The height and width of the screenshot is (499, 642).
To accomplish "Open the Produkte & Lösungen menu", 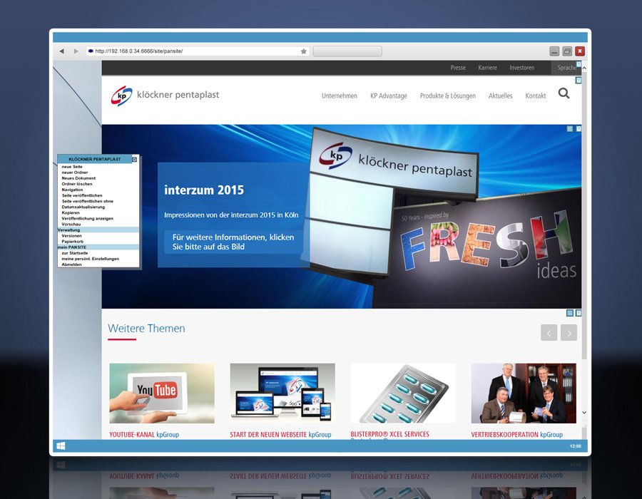I will (x=448, y=96).
